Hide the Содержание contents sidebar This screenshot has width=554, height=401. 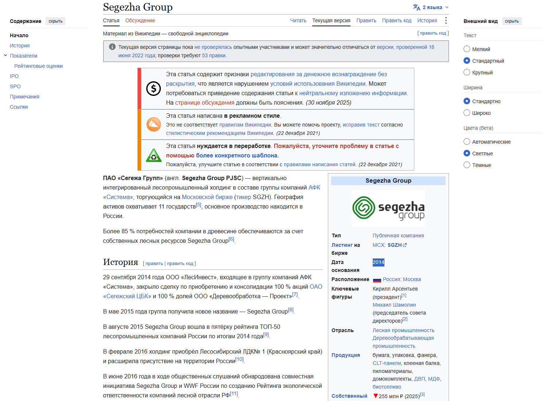tap(55, 21)
